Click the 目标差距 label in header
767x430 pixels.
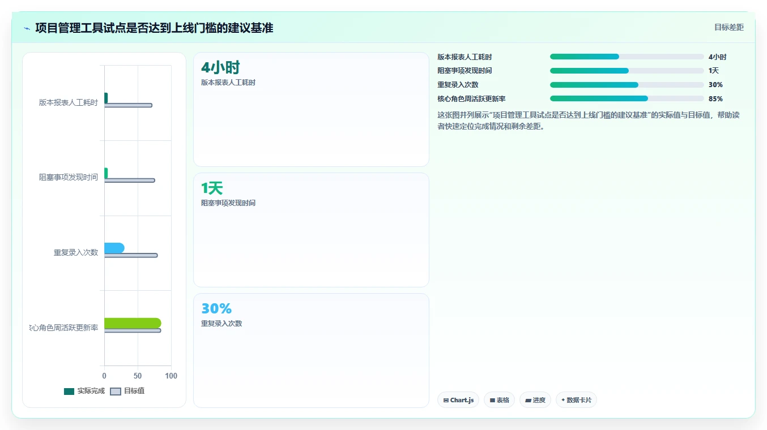pos(729,27)
